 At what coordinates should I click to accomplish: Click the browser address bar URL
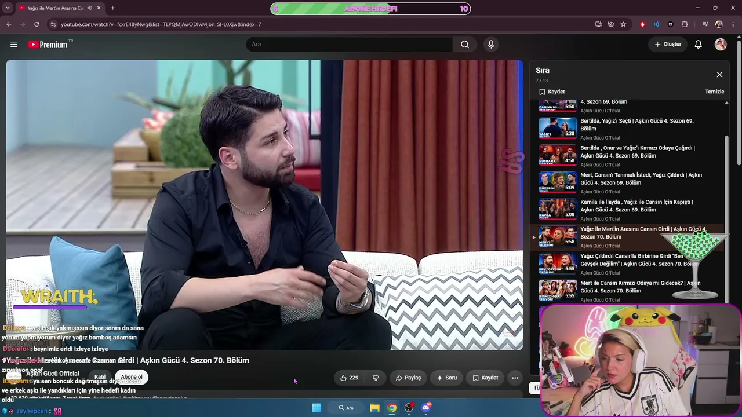tap(161, 24)
